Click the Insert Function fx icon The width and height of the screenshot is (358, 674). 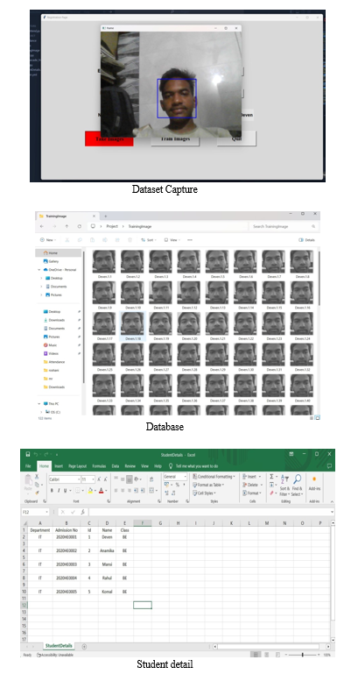[83, 512]
